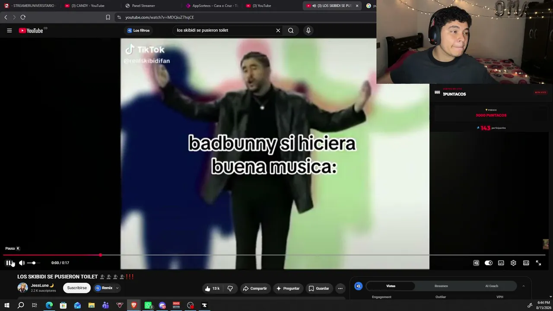Open Outlook from the taskbar
The width and height of the screenshot is (553, 311).
click(x=77, y=305)
